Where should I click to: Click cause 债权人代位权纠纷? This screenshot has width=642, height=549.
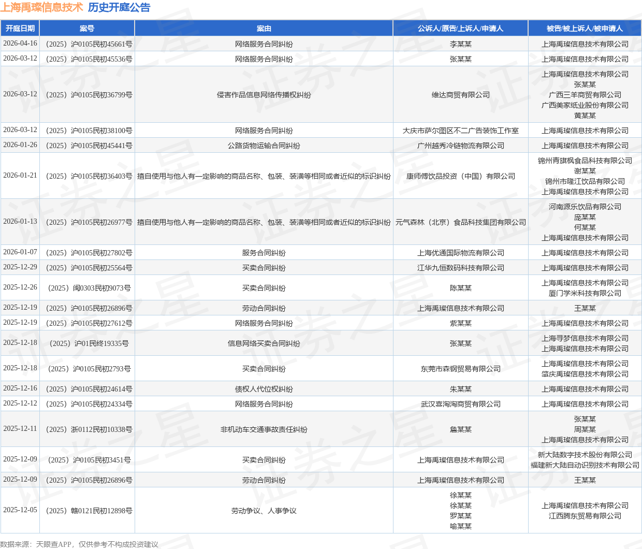264,389
